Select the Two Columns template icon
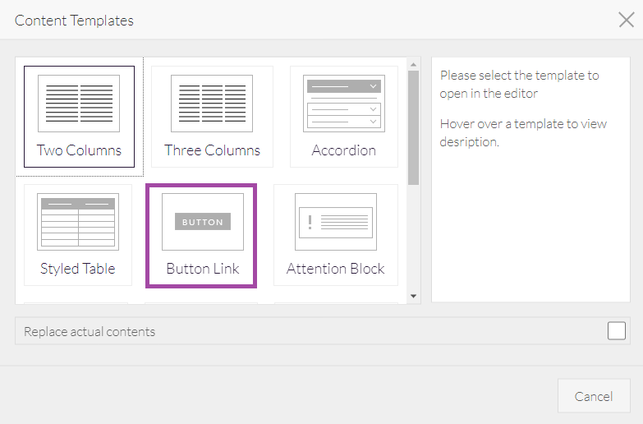The height and width of the screenshot is (424, 643). (x=79, y=104)
